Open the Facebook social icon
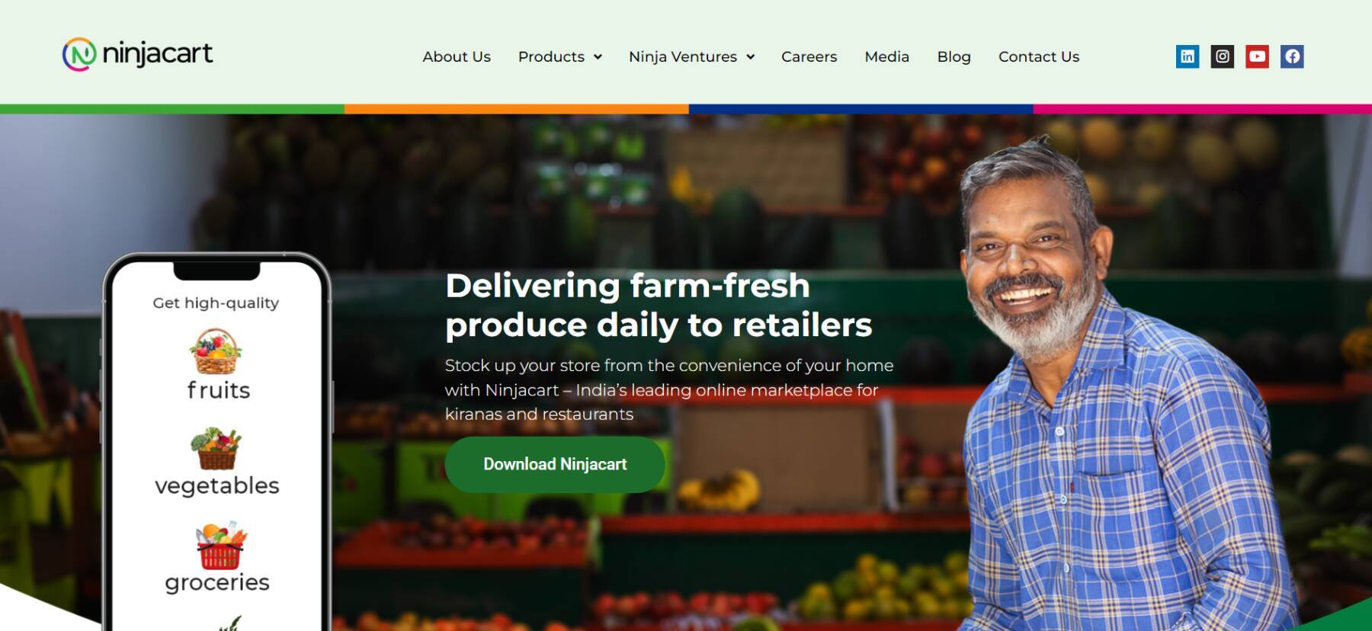1372x631 pixels. click(x=1292, y=56)
